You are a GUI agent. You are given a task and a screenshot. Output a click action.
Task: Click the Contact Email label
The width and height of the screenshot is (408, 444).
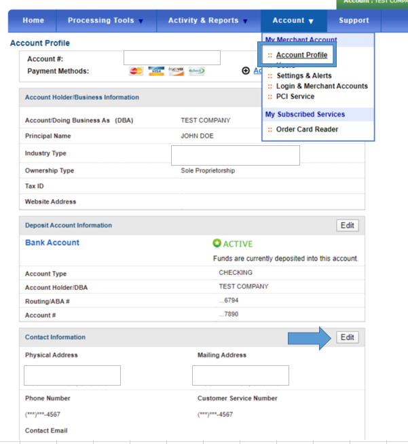[46, 430]
